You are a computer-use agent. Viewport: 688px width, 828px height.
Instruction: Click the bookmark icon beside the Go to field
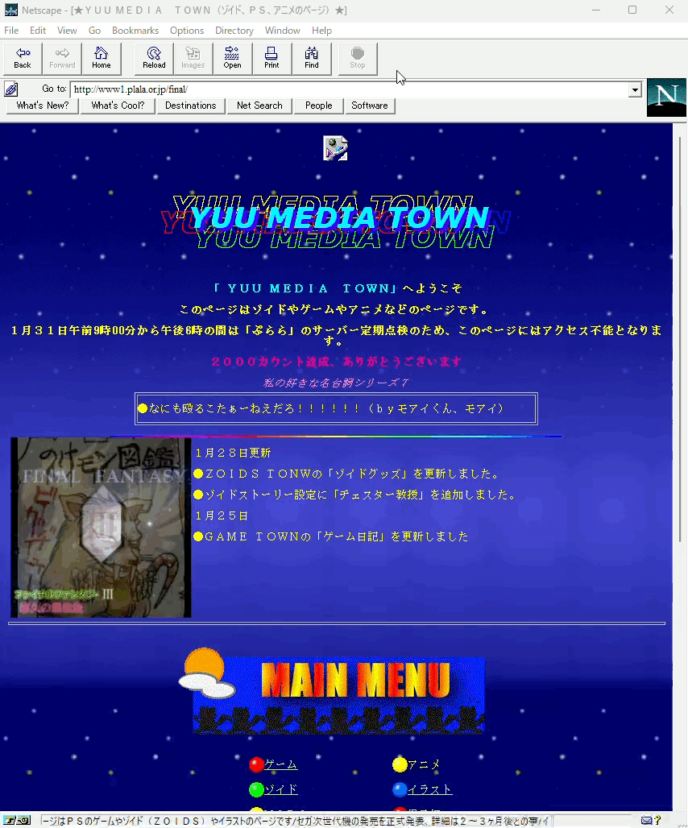pyautogui.click(x=10, y=89)
